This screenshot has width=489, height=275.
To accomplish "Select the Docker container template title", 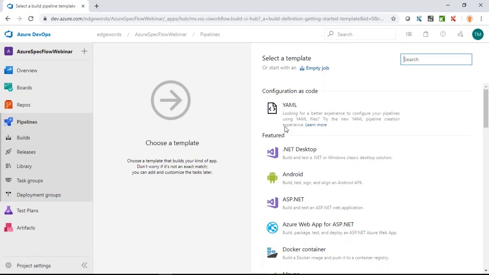I will tap(304, 249).
